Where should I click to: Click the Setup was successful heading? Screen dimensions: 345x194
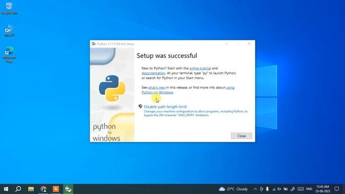pyautogui.click(x=167, y=56)
